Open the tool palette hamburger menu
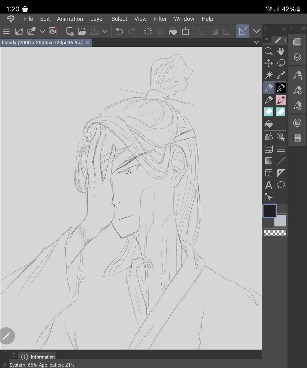Screen dimensions: 307x368 pyautogui.click(x=267, y=39)
